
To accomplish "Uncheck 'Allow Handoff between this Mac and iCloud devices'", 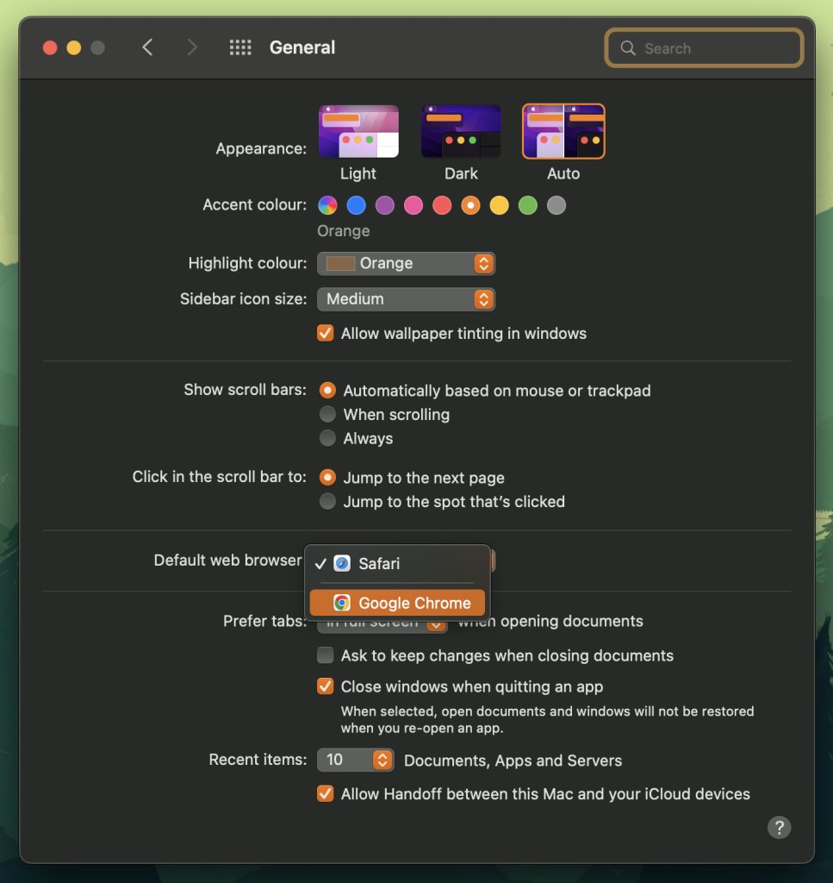I will click(325, 793).
